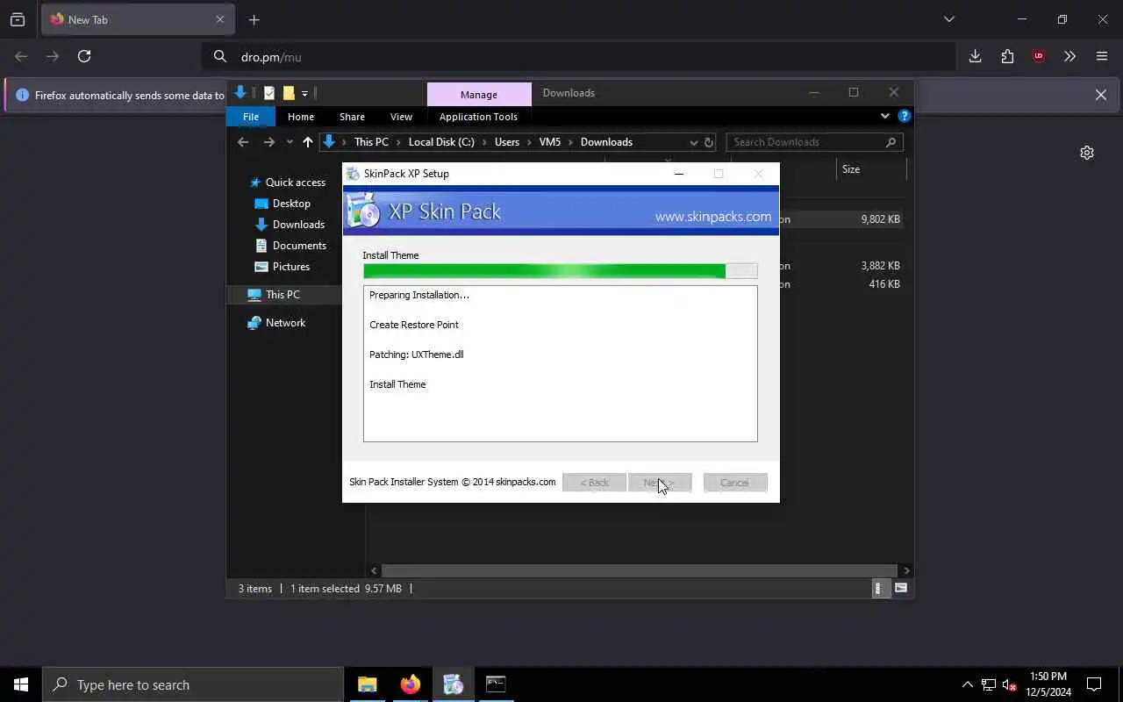Click Cancel in SkinPack setup
The image size is (1123, 702).
[x=735, y=483]
